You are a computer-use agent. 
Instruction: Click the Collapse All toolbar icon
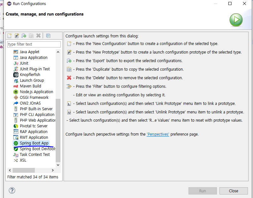coord(48,35)
